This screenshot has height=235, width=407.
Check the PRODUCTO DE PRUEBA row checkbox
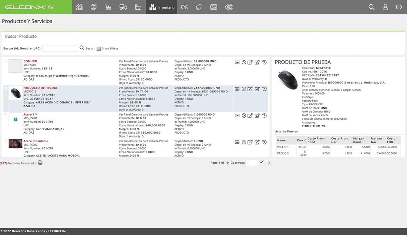point(6,88)
